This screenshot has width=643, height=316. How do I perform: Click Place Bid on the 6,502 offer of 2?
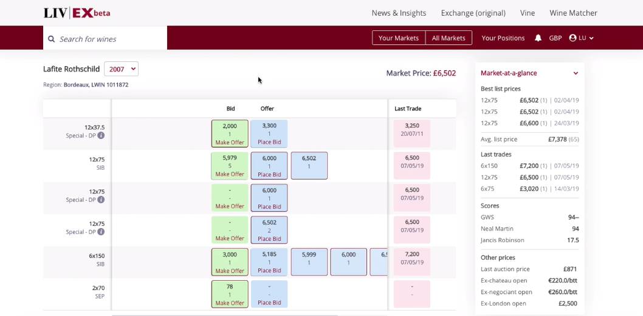269,238
